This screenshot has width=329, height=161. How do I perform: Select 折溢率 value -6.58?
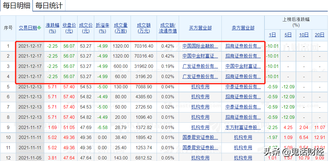(x=102, y=127)
